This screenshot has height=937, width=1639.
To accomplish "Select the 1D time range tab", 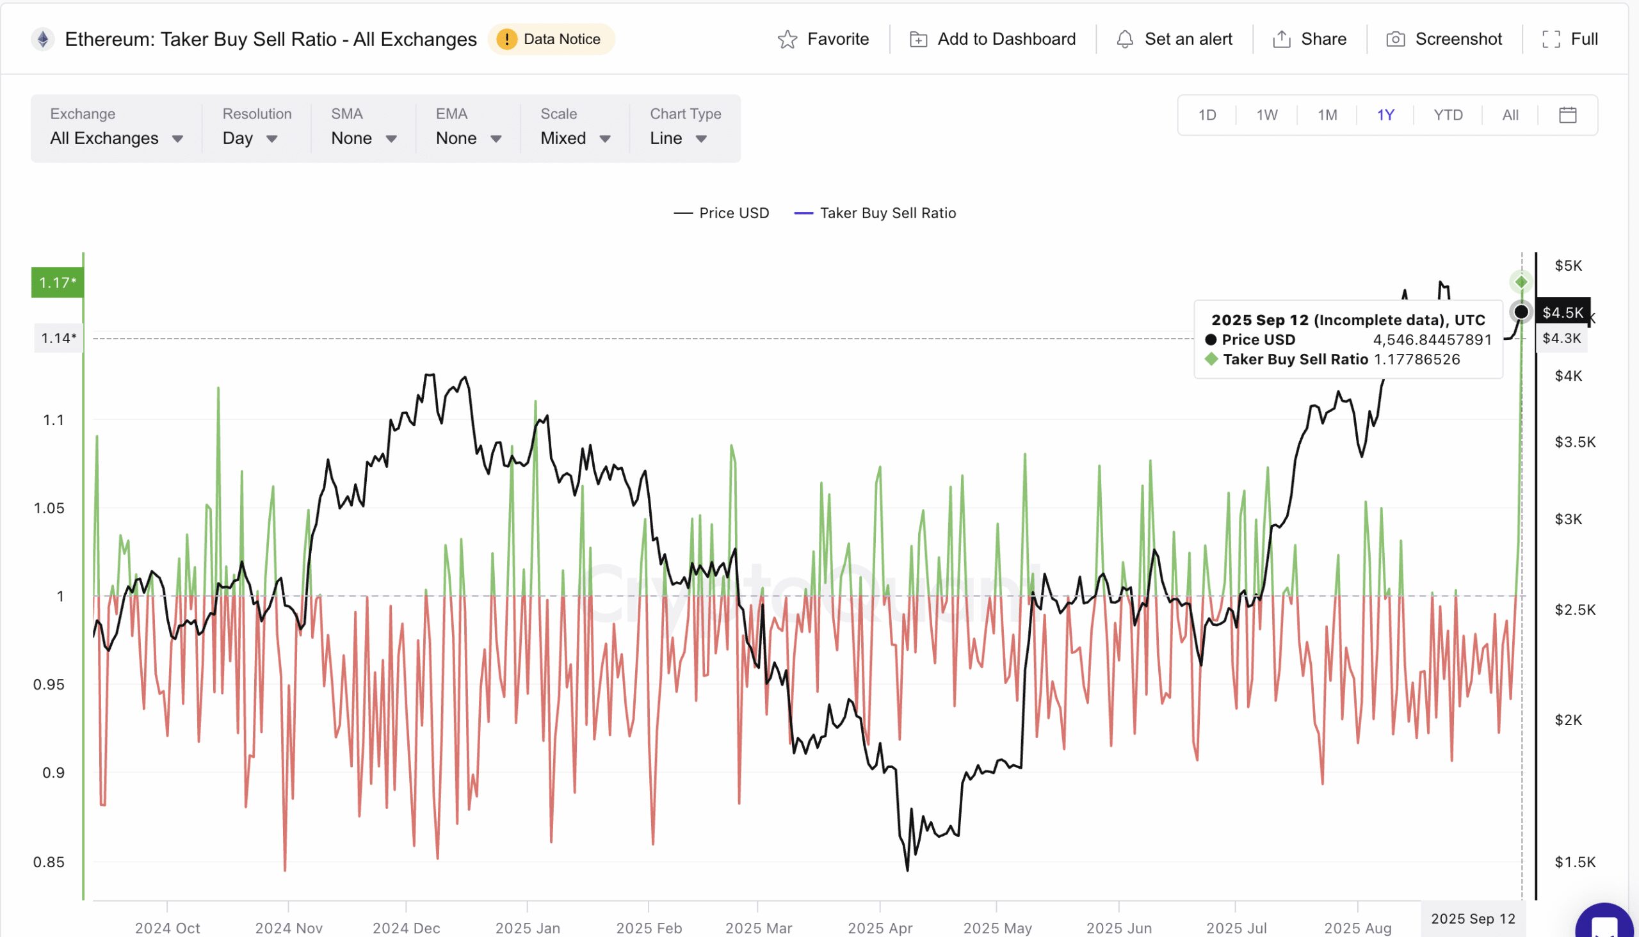I will [x=1206, y=115].
